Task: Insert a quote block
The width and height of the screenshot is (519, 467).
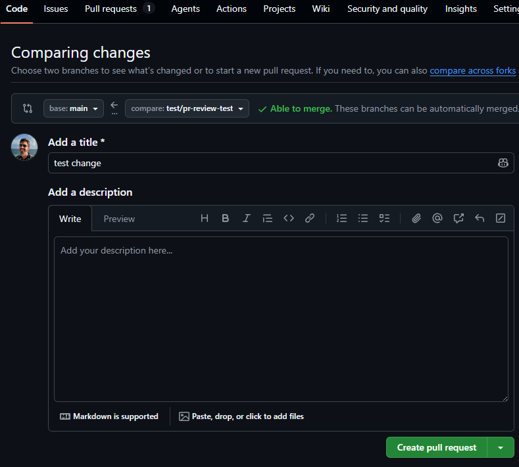Action: pyautogui.click(x=268, y=218)
